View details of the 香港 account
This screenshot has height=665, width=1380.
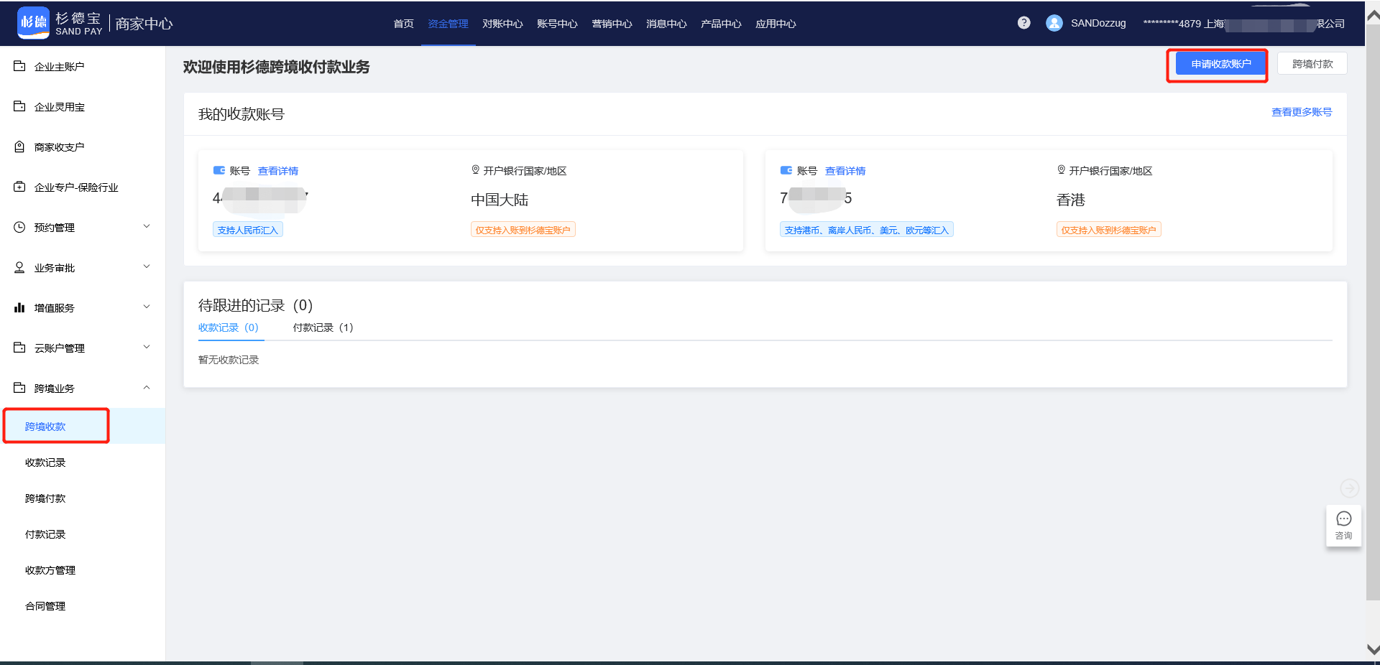(x=845, y=171)
